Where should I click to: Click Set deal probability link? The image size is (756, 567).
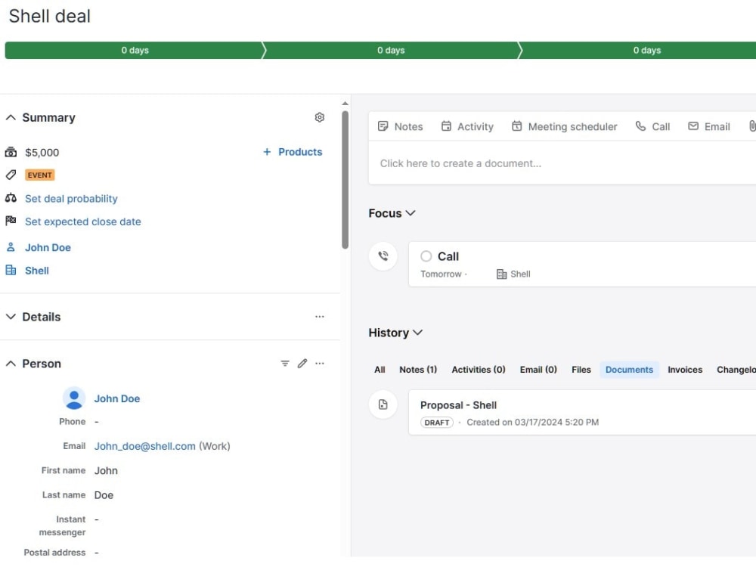(x=71, y=199)
